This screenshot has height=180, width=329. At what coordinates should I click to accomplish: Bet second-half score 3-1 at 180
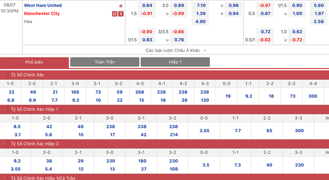[142, 161]
